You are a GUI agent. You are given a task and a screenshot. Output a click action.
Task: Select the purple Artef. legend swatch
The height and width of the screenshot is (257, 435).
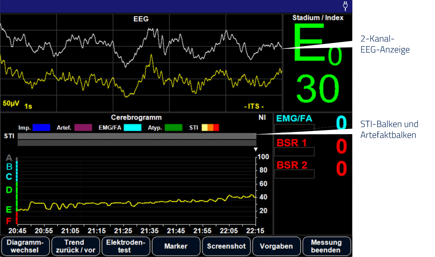tap(83, 128)
